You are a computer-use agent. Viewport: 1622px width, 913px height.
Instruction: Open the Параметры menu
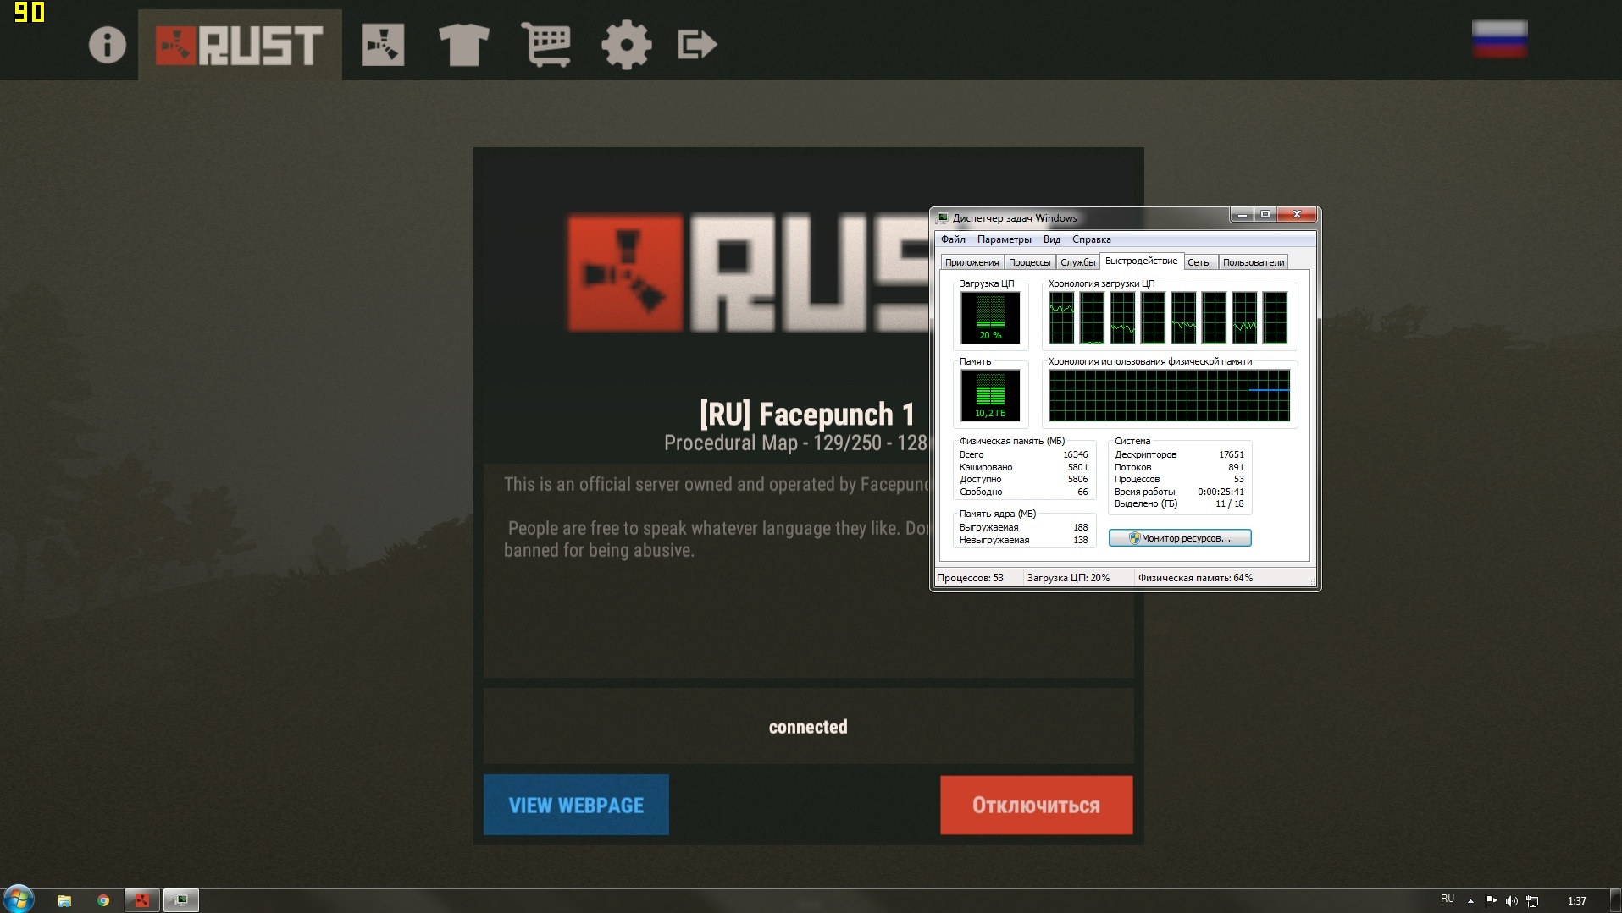[x=1004, y=239]
